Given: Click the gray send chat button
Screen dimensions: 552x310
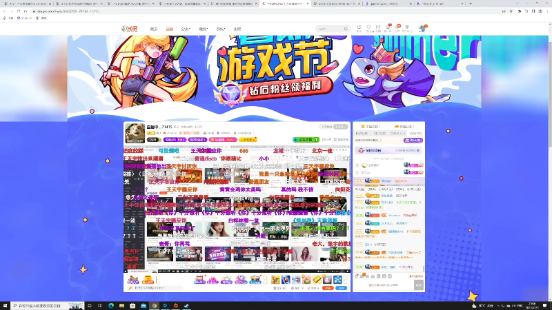Looking at the screenshot, I should pos(418,285).
